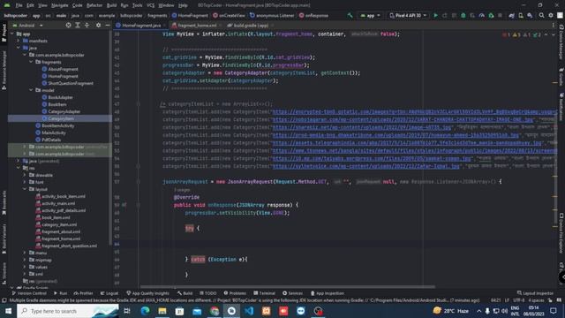
Task: Open Project panel options gear
Action: [x=98, y=26]
